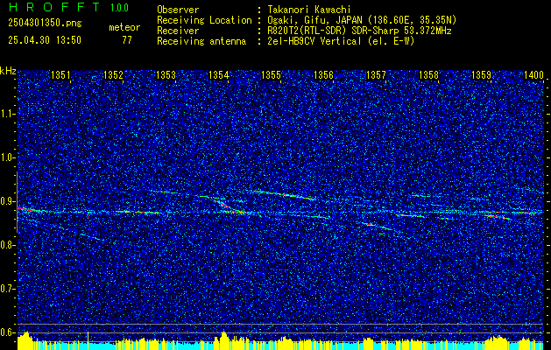Click time marker 1358
Screen dimensions: 551x350
point(428,75)
